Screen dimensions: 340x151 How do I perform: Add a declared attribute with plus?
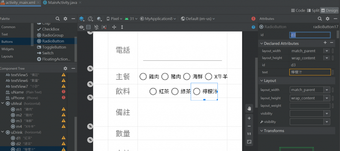(325, 43)
